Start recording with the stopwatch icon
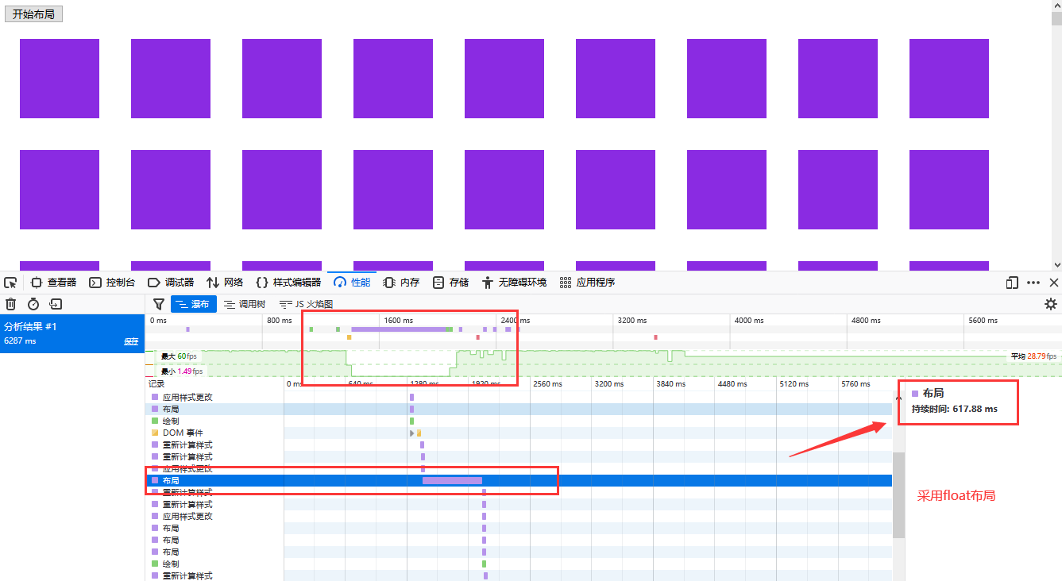1062x581 pixels. 33,304
